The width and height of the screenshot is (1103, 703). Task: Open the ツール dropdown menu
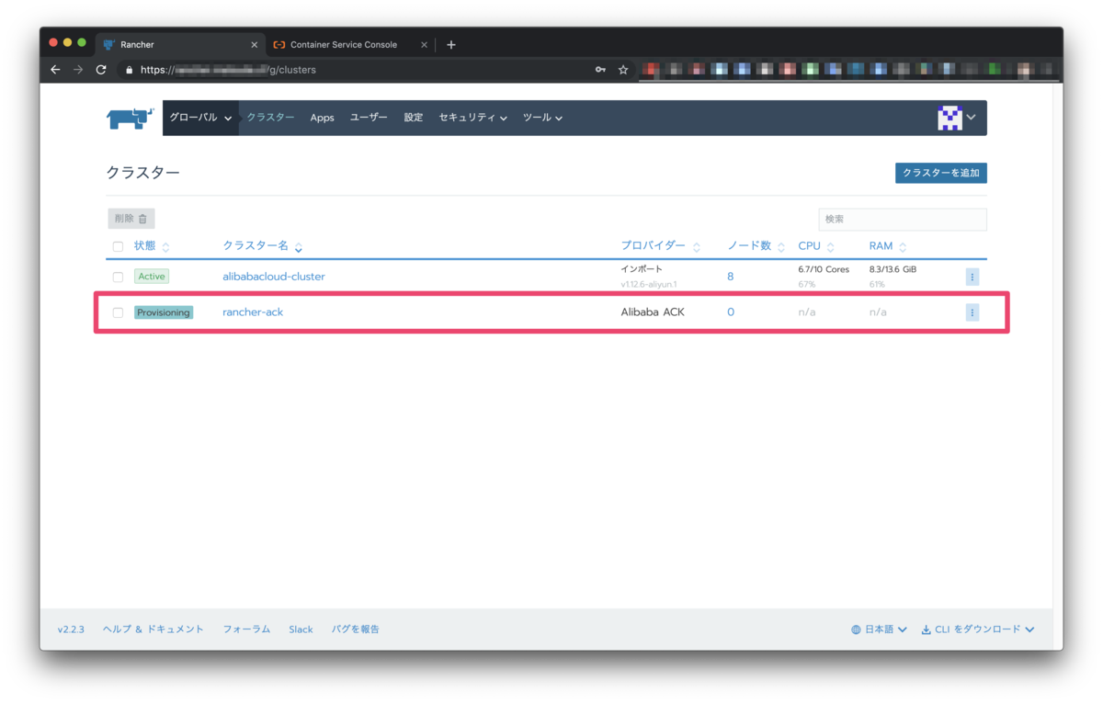542,118
